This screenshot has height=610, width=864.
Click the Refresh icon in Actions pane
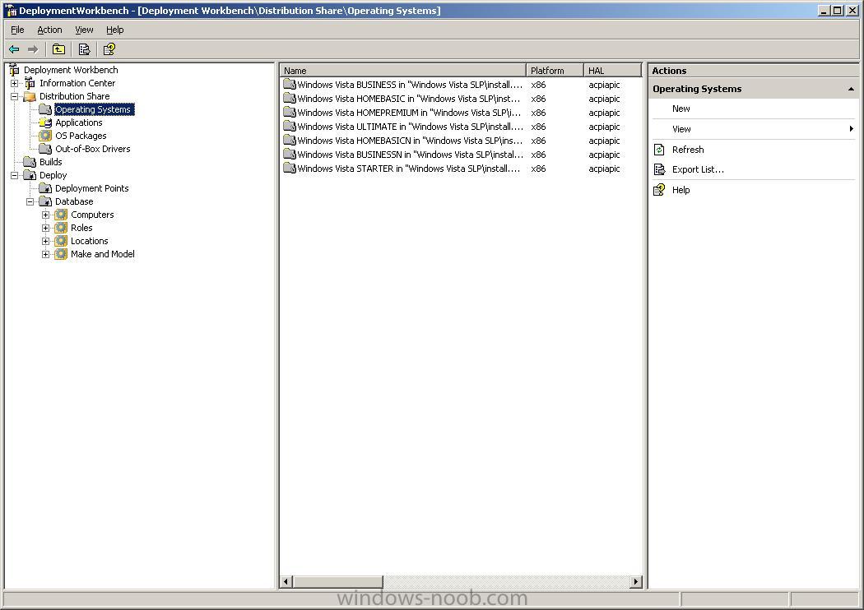pyautogui.click(x=659, y=149)
